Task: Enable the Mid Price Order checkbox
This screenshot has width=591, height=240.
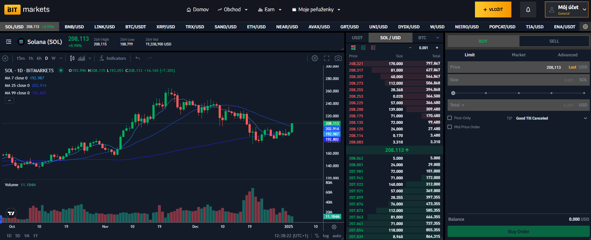Action: 449,127
